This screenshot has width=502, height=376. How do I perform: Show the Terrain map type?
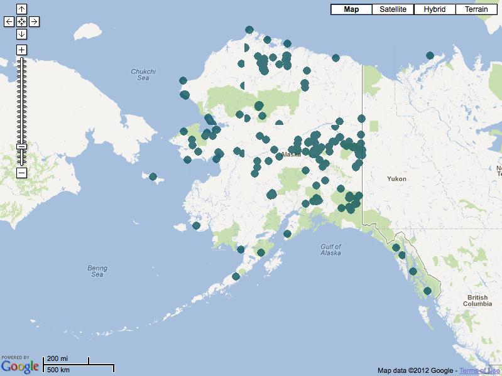(x=476, y=9)
